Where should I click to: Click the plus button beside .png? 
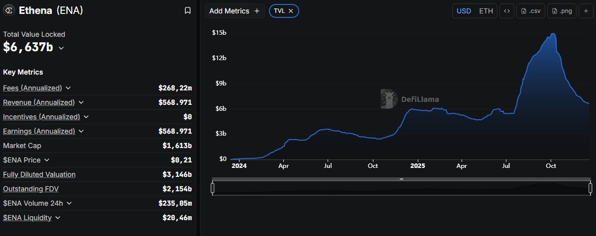(x=586, y=11)
